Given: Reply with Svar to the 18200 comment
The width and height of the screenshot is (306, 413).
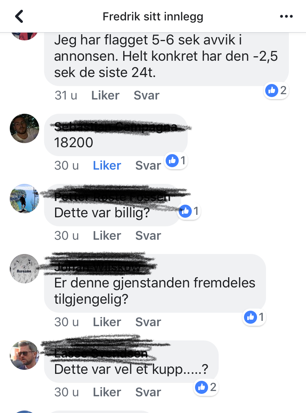Looking at the screenshot, I should click(148, 166).
